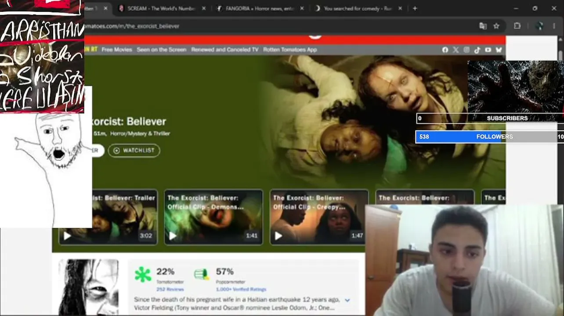Viewport: 564px width, 316px height.
Task: Click the browser address bar URL
Action: pyautogui.click(x=131, y=26)
